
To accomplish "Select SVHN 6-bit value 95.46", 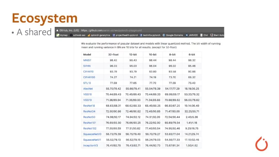I will 192,66.
